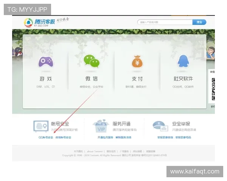Screen dimensions: 227x181
Task: Click the '微信安全、公众平台' subtitle text
Action: click(x=92, y=87)
